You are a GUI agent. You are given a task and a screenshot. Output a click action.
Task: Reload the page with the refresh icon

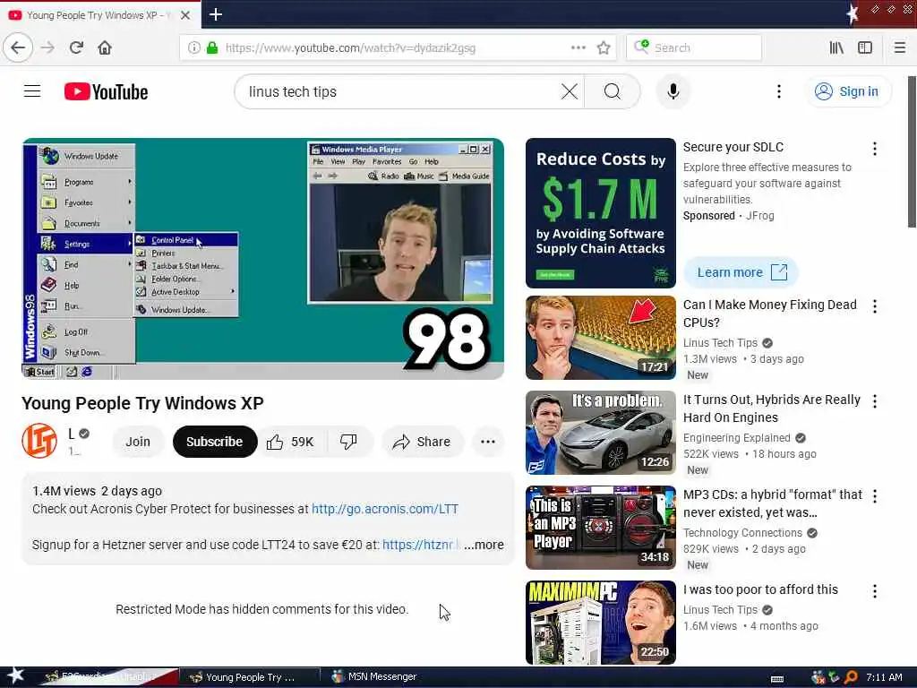(x=77, y=47)
